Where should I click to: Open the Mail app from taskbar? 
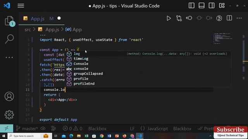pos(64,136)
